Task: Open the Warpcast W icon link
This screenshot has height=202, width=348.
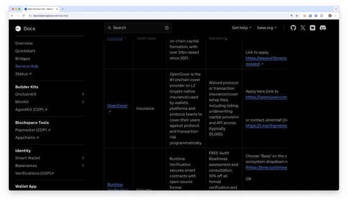Action: point(313,28)
